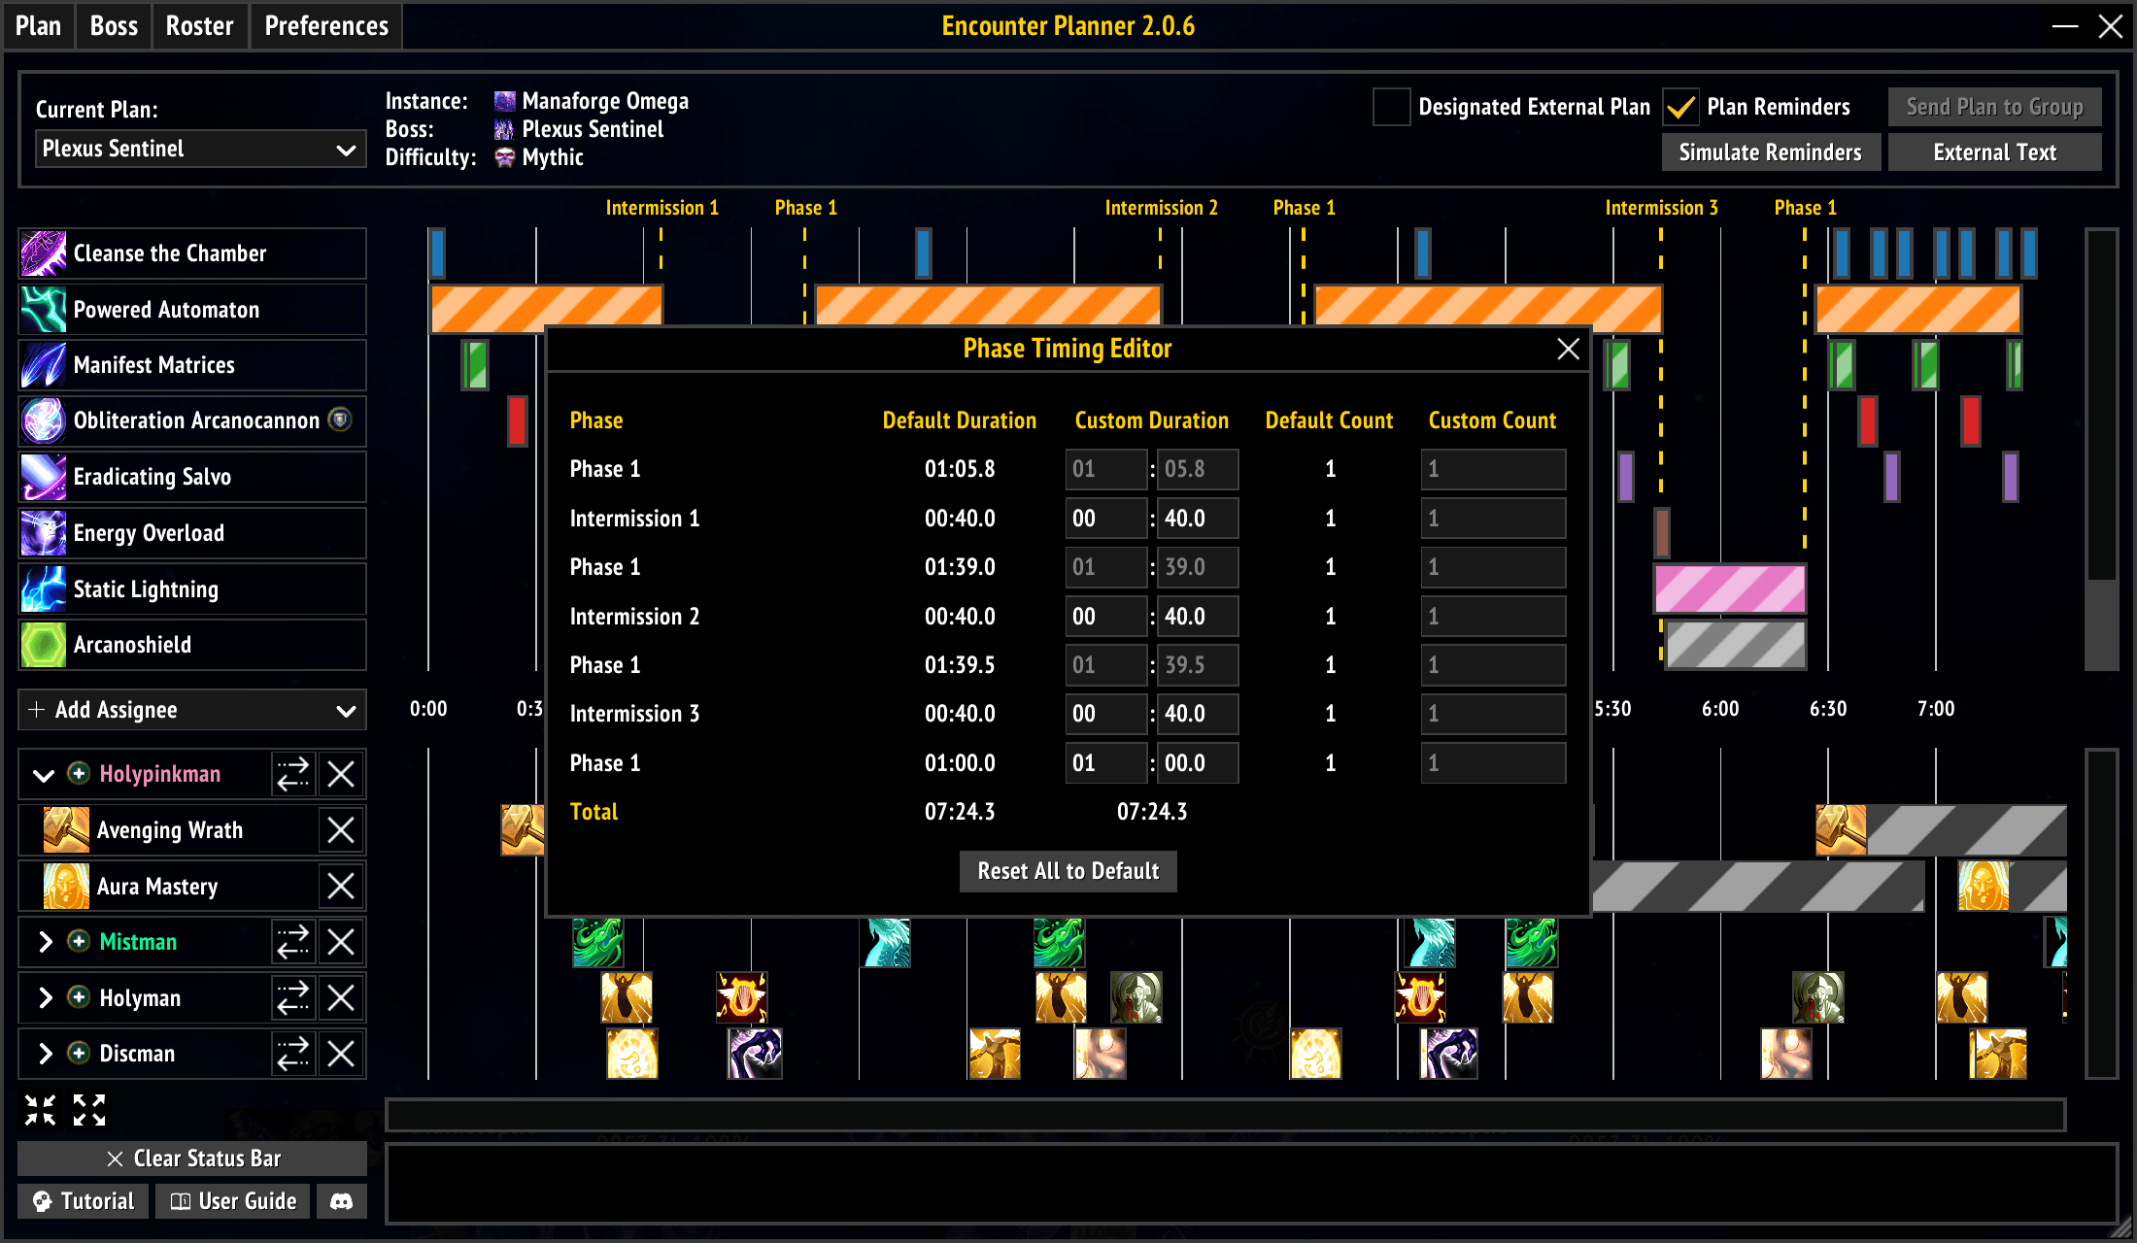
Task: Swap the Holypinkman assignee
Action: 292,774
